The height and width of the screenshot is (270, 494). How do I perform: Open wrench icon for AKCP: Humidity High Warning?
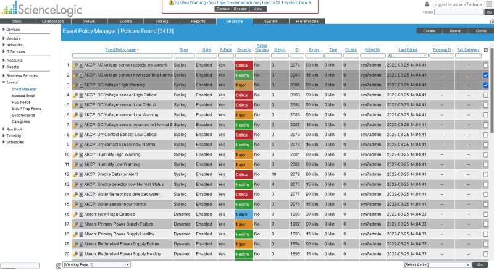coord(75,154)
